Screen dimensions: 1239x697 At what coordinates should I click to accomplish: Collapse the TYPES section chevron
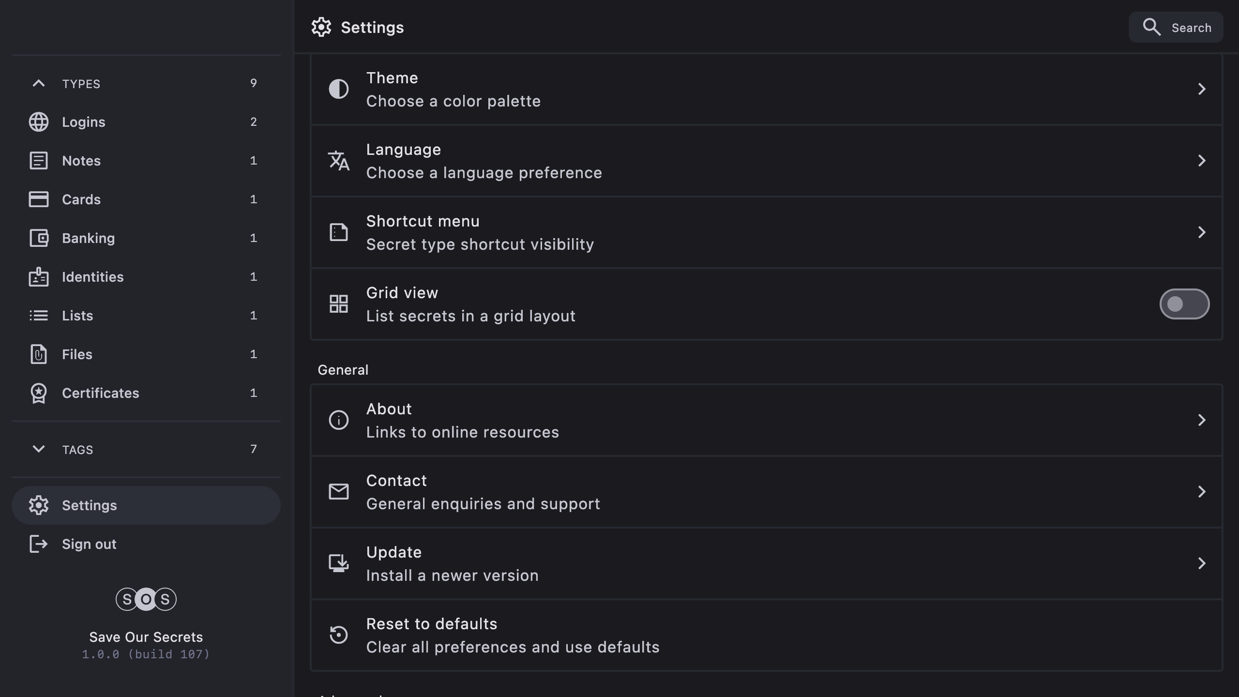pos(39,83)
